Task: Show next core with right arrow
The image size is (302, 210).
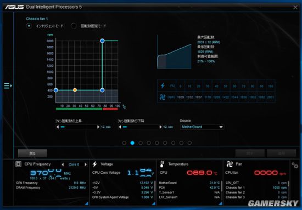Action: point(86,164)
